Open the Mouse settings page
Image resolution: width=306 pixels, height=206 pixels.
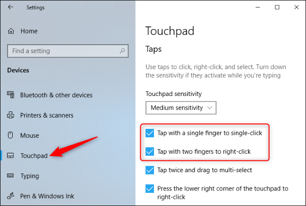tap(30, 135)
